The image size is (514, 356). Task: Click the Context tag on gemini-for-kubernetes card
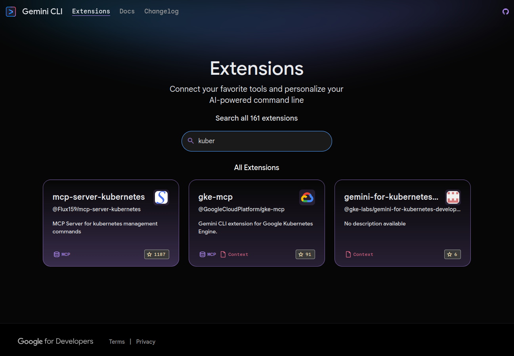(359, 254)
